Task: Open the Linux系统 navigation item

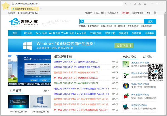Action: click(81, 33)
